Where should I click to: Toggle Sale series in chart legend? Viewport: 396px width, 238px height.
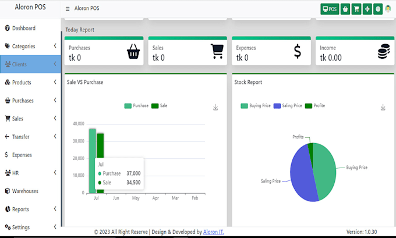point(160,106)
